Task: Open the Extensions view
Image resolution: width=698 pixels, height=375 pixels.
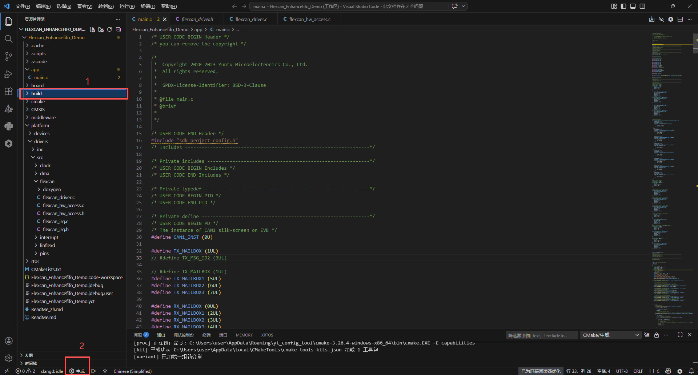Action: 8,92
